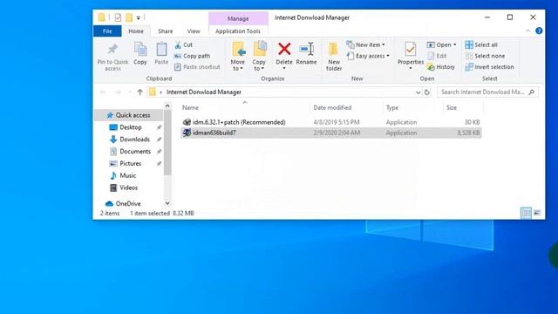The height and width of the screenshot is (314, 558).
Task: Open Documents in navigation pane
Action: click(x=135, y=151)
